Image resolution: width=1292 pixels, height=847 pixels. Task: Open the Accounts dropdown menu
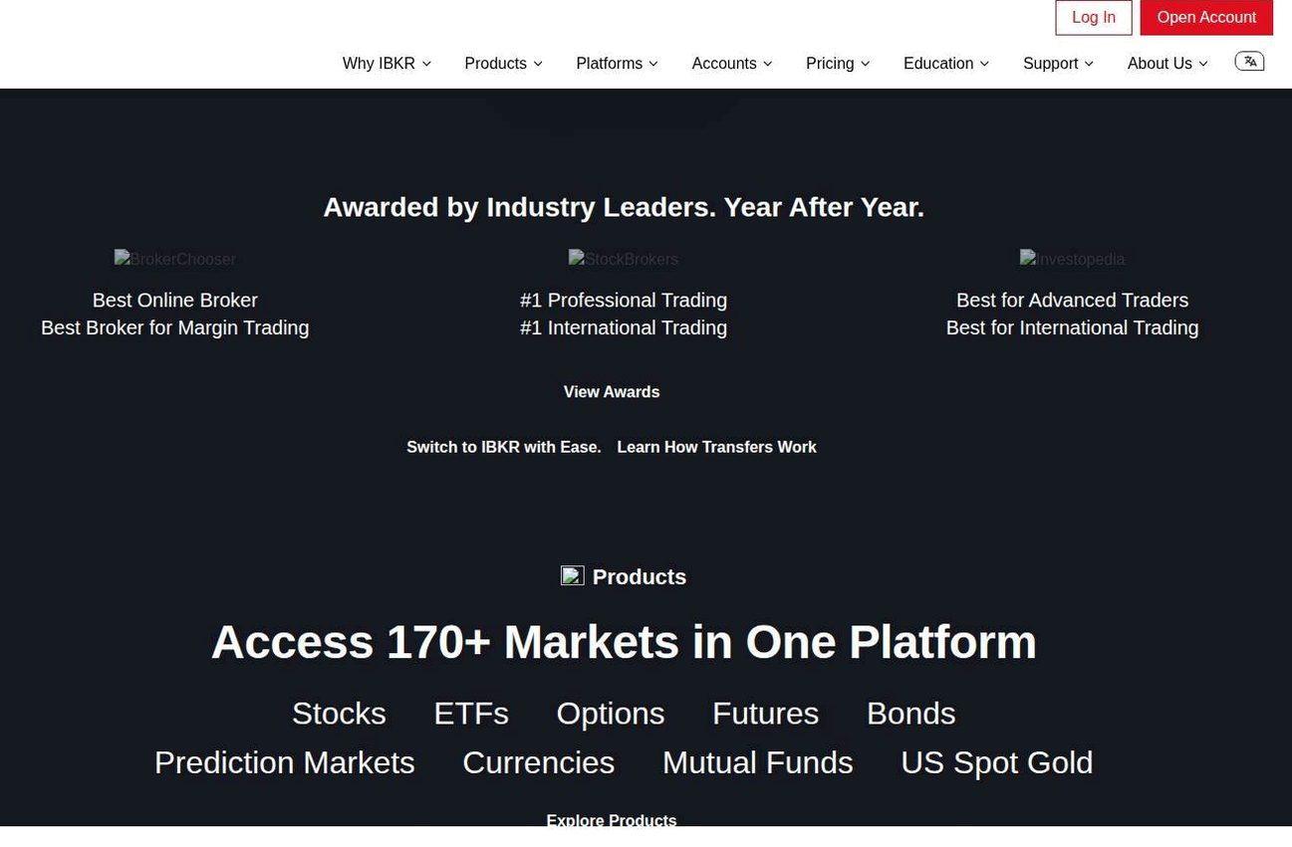pos(732,63)
